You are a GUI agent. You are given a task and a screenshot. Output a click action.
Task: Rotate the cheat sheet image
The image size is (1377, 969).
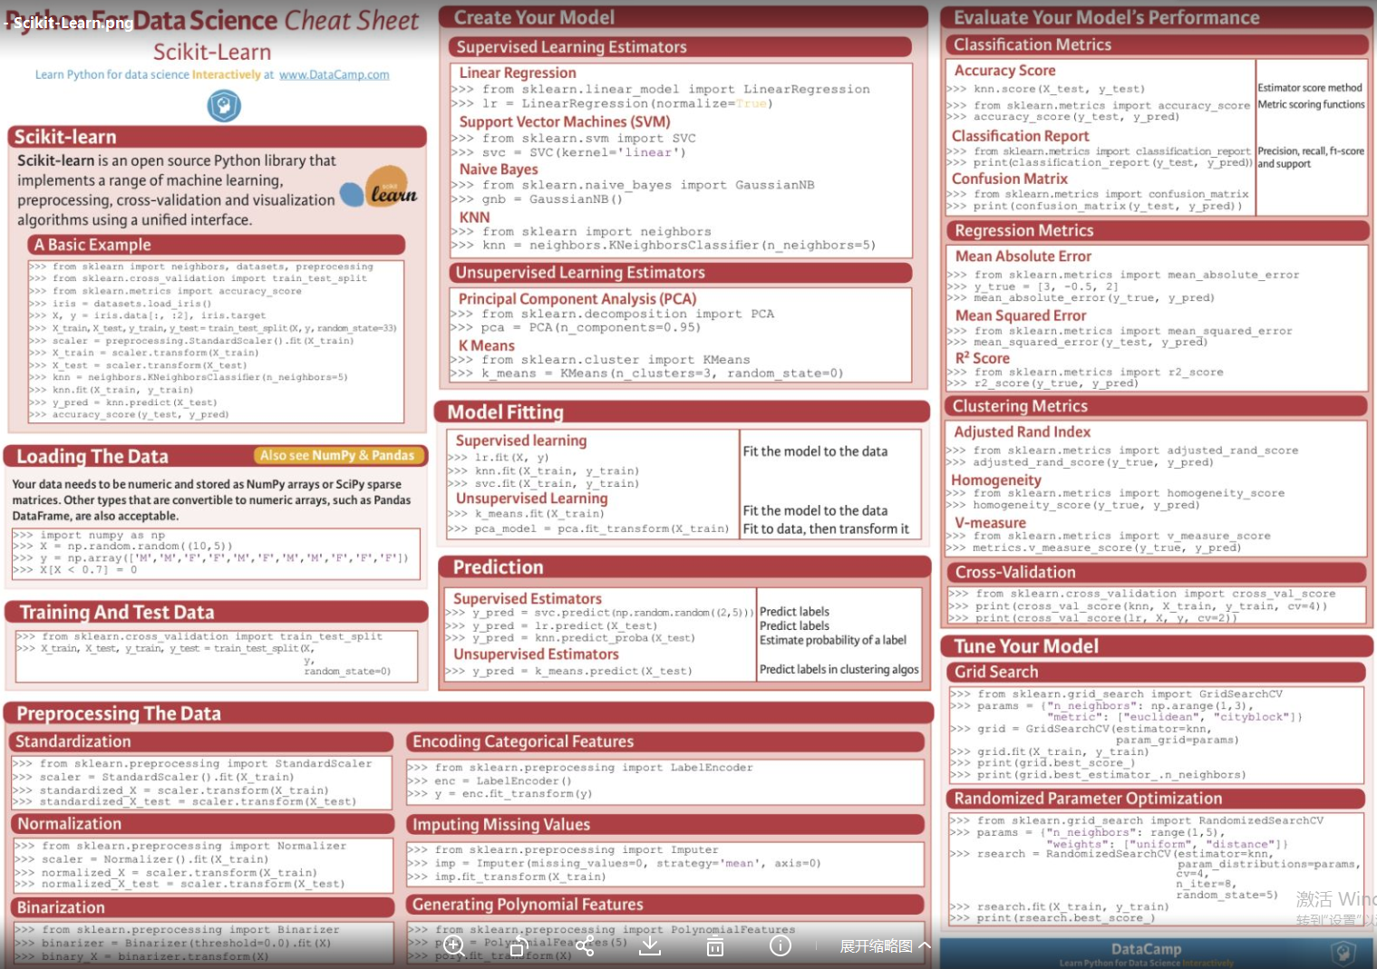click(519, 945)
